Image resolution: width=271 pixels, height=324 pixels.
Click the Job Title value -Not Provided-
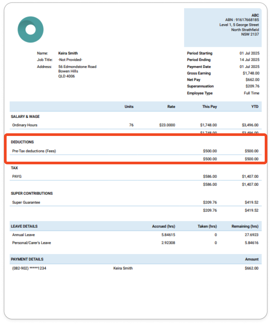(71, 60)
